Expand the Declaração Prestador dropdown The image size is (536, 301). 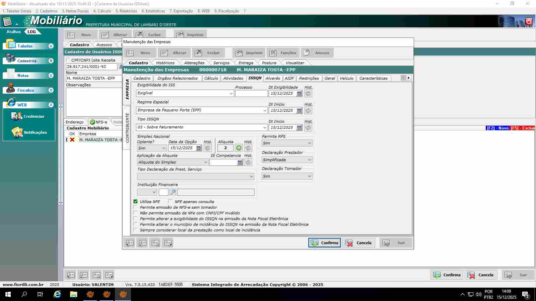tap(309, 160)
